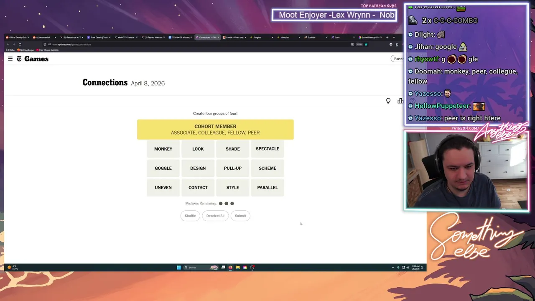Click the microphone icon in system tray
This screenshot has width=535, height=301.
[x=398, y=268]
